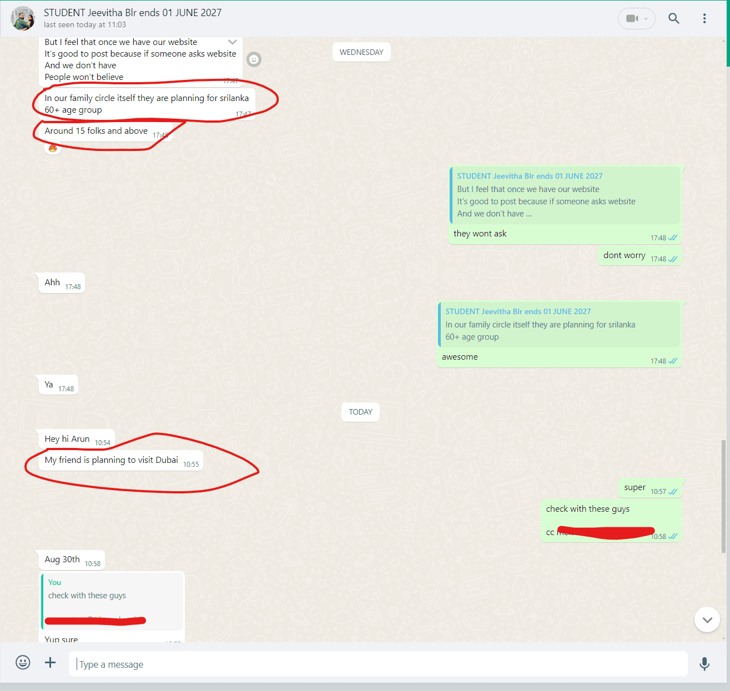
Task: Click the TODAY date divider
Action: (x=360, y=412)
